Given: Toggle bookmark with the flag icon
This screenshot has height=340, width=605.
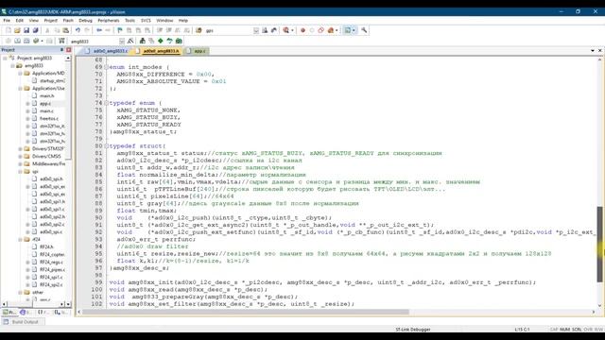Looking at the screenshot, I should click(x=120, y=30).
